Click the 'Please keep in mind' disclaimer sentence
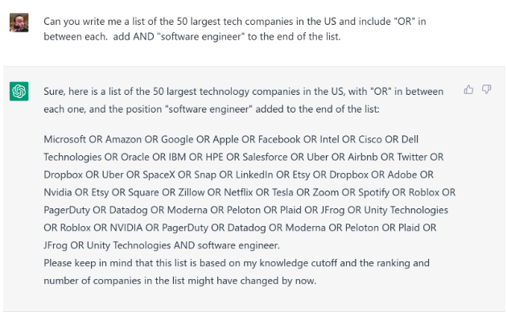 [x=237, y=272]
